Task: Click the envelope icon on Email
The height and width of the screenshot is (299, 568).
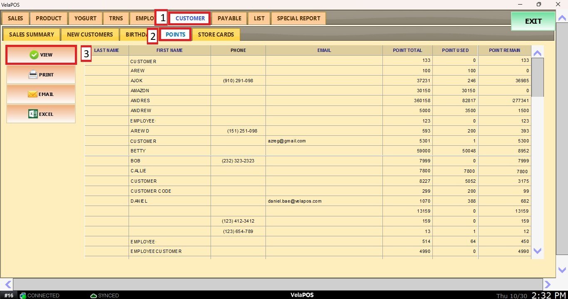Action: pos(32,94)
